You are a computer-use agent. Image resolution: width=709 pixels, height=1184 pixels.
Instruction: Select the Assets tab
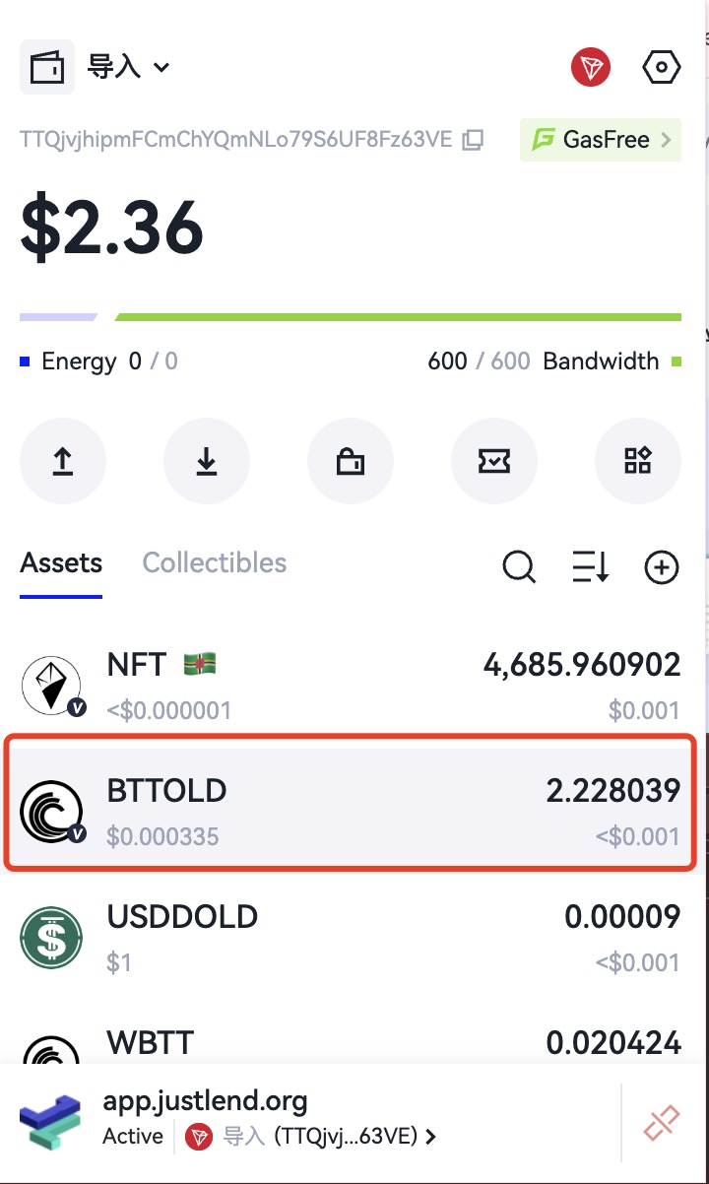pos(61,563)
